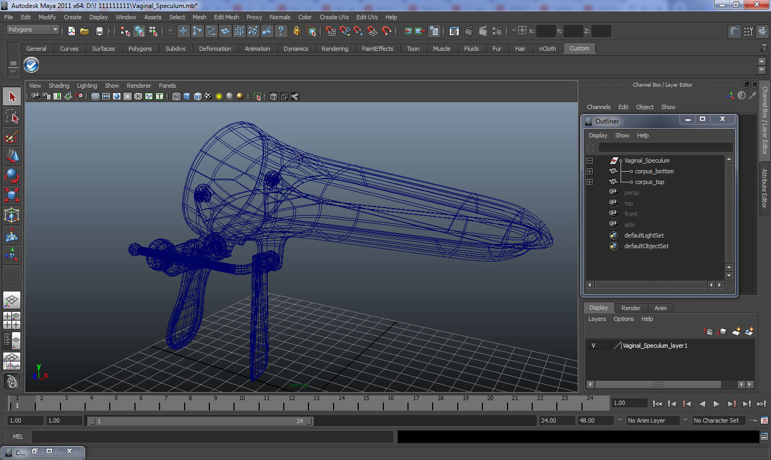Screen dimensions: 771x460
Task: Play animation backwards button
Action: pyautogui.click(x=702, y=404)
